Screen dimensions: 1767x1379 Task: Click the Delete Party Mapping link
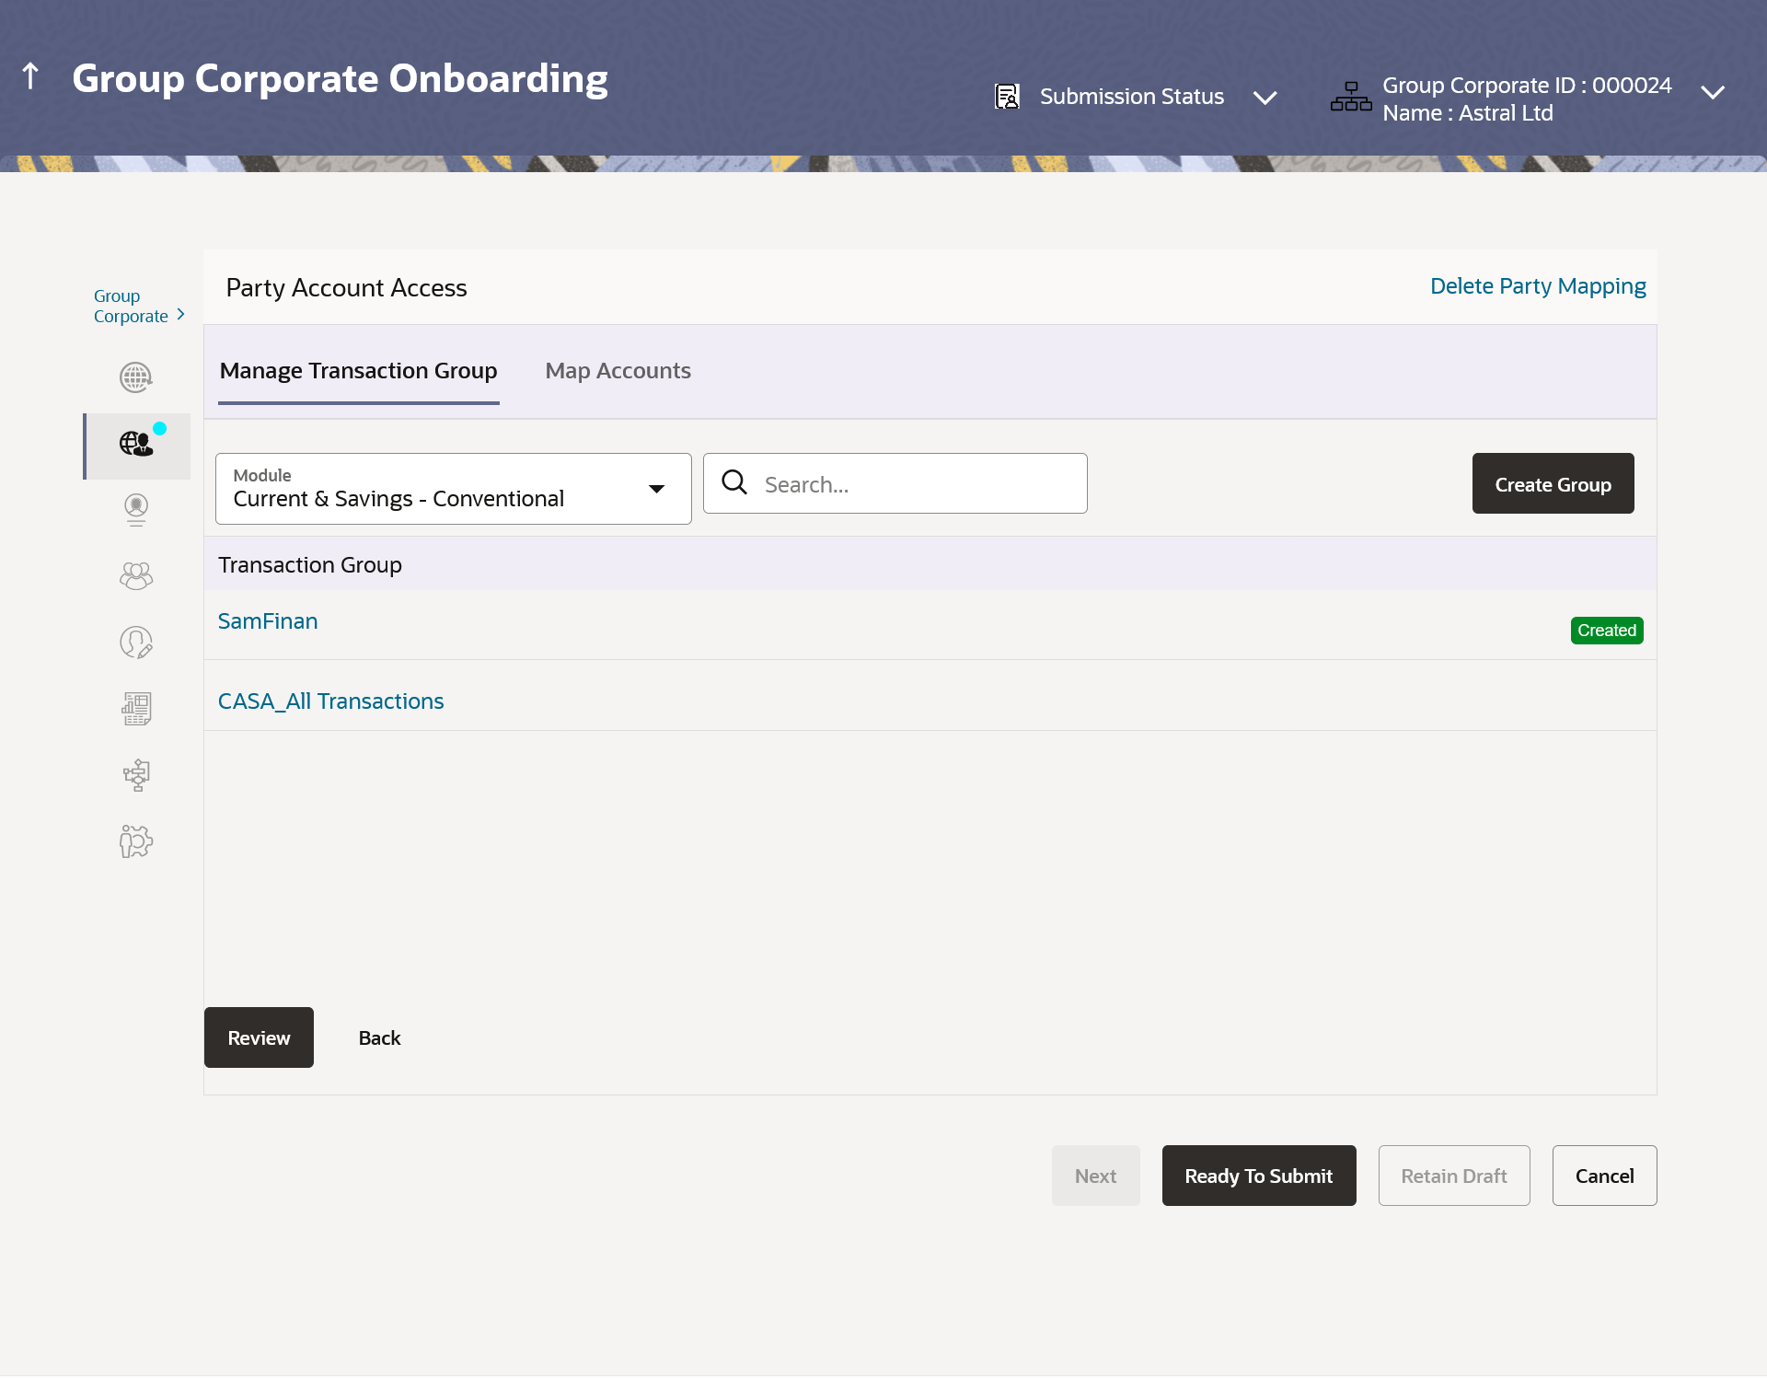click(x=1537, y=286)
